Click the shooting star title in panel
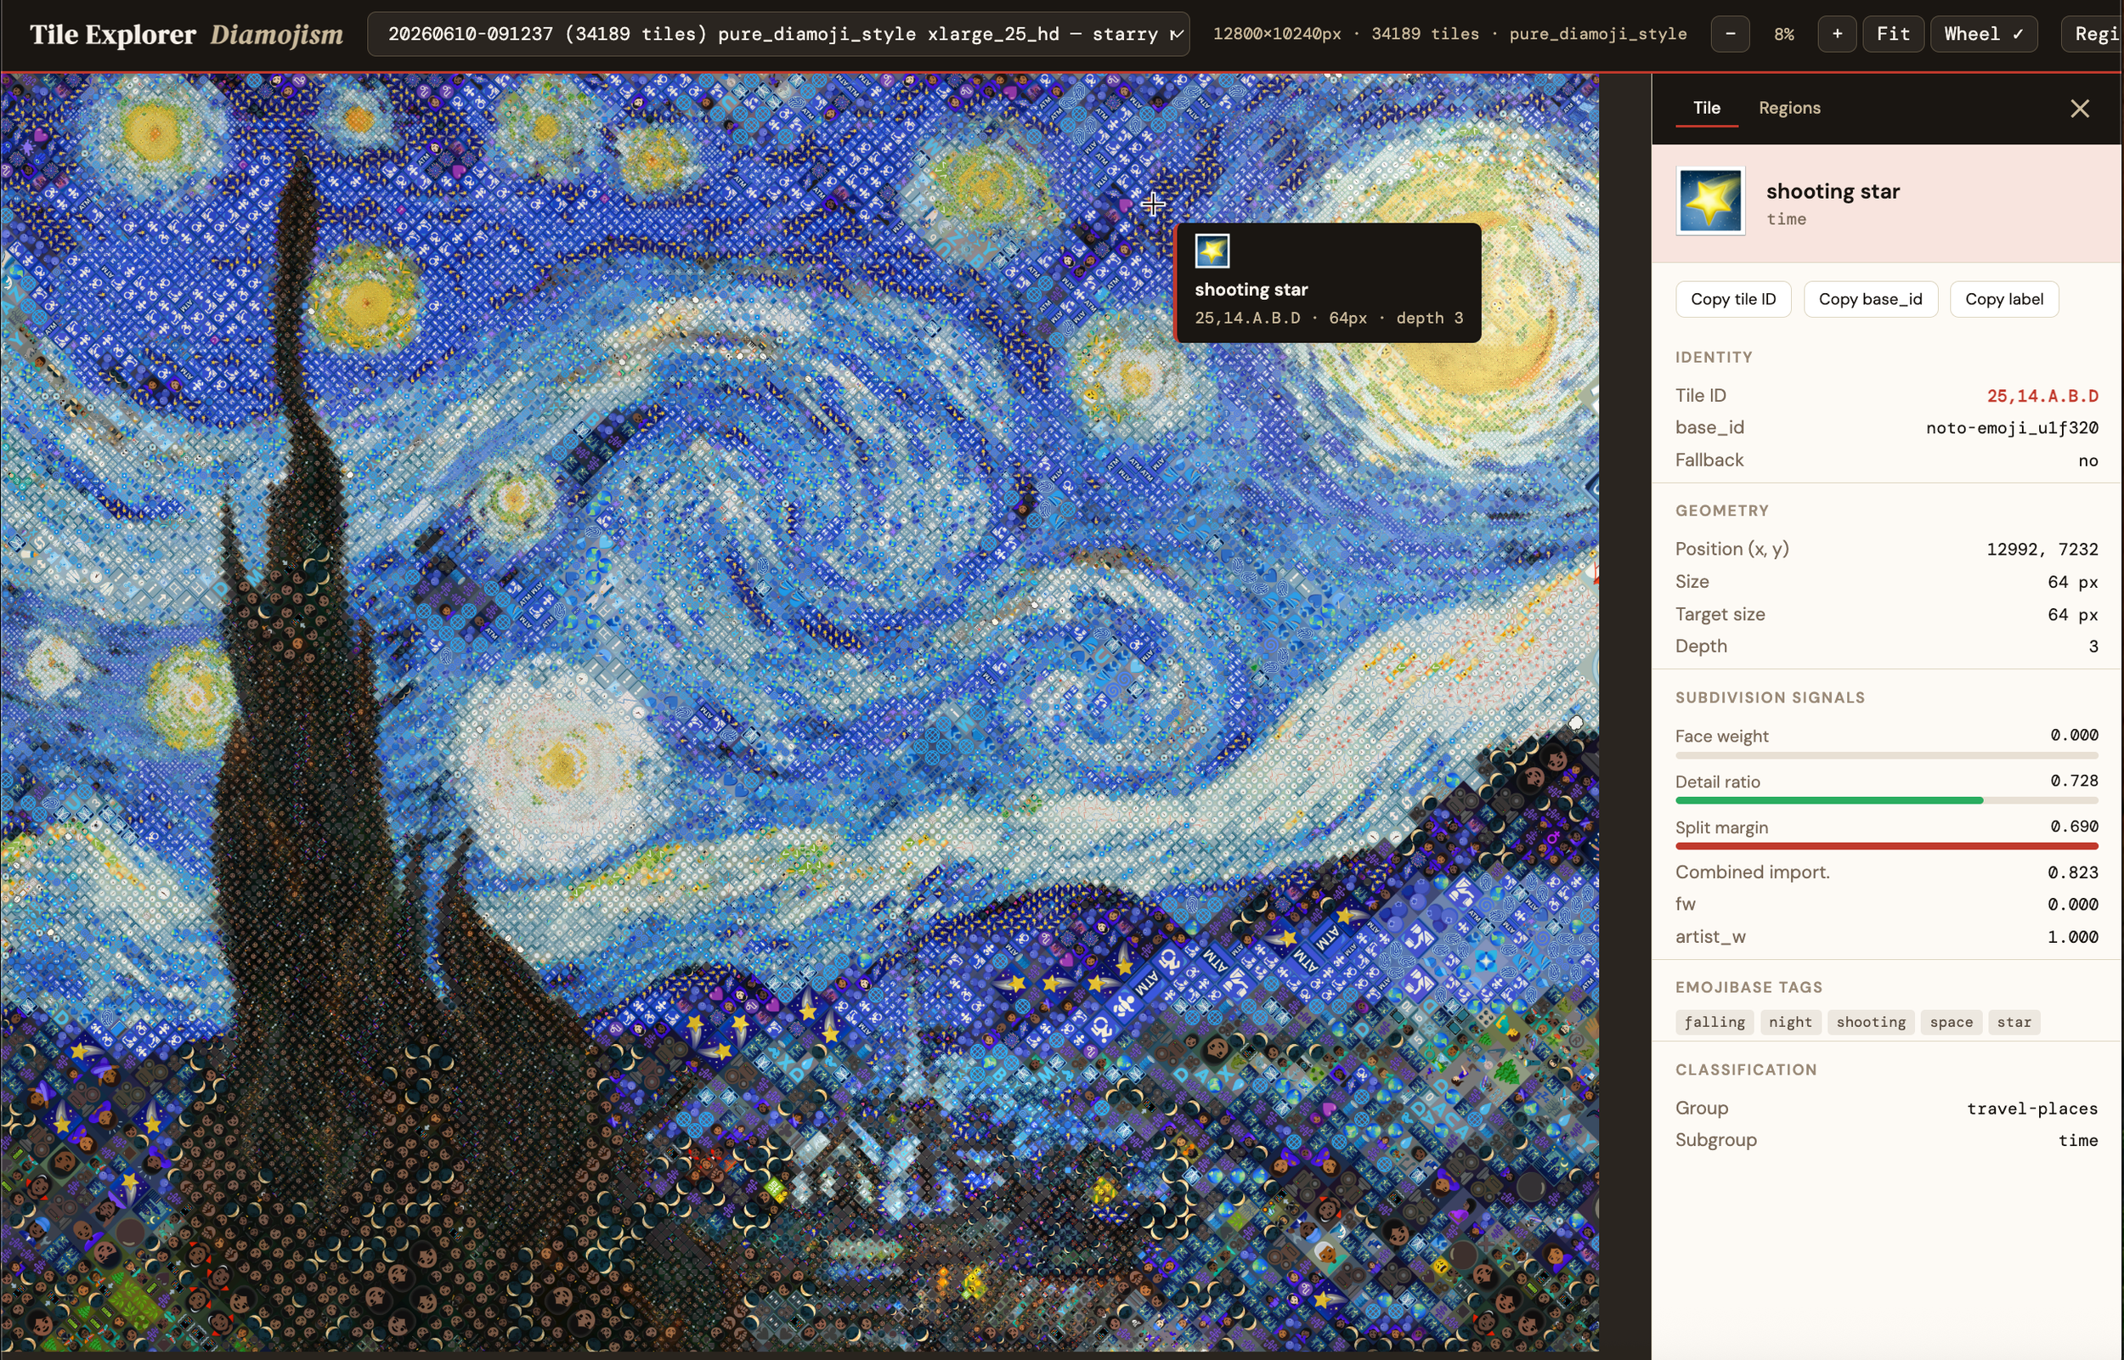Viewport: 2124px width, 1360px height. (1832, 192)
